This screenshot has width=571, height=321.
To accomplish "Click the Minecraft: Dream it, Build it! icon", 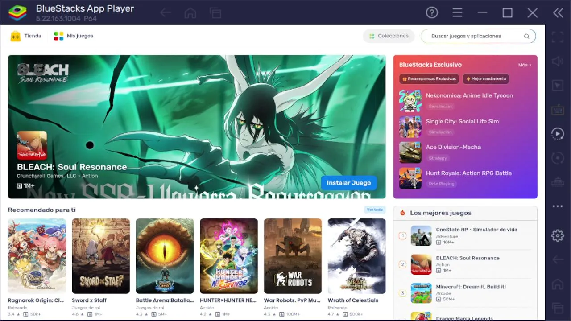I will pos(421,293).
